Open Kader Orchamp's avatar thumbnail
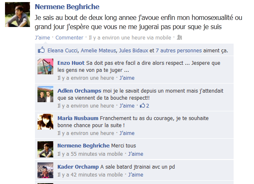 [x=45, y=170]
